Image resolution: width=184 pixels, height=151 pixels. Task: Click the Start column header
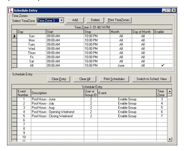pos(65,32)
